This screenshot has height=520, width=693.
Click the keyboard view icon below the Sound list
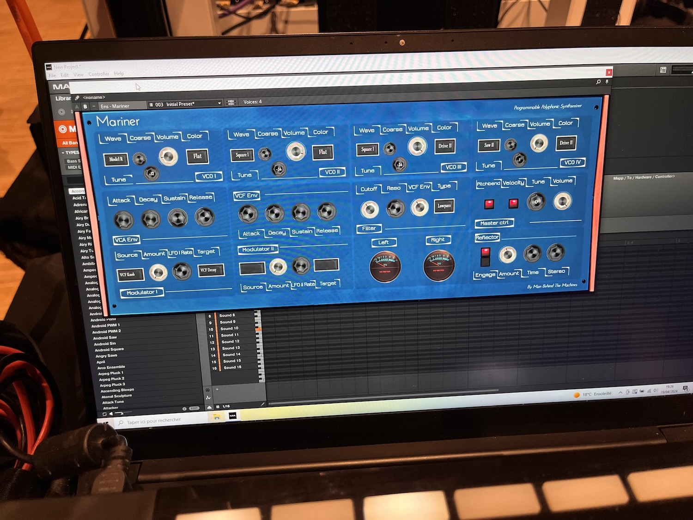[208, 397]
